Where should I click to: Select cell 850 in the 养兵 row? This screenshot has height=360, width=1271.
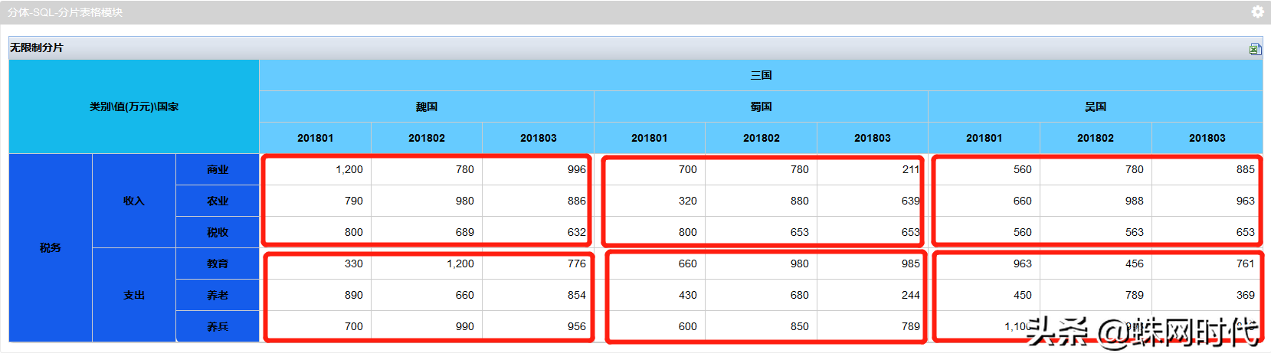[x=761, y=326]
